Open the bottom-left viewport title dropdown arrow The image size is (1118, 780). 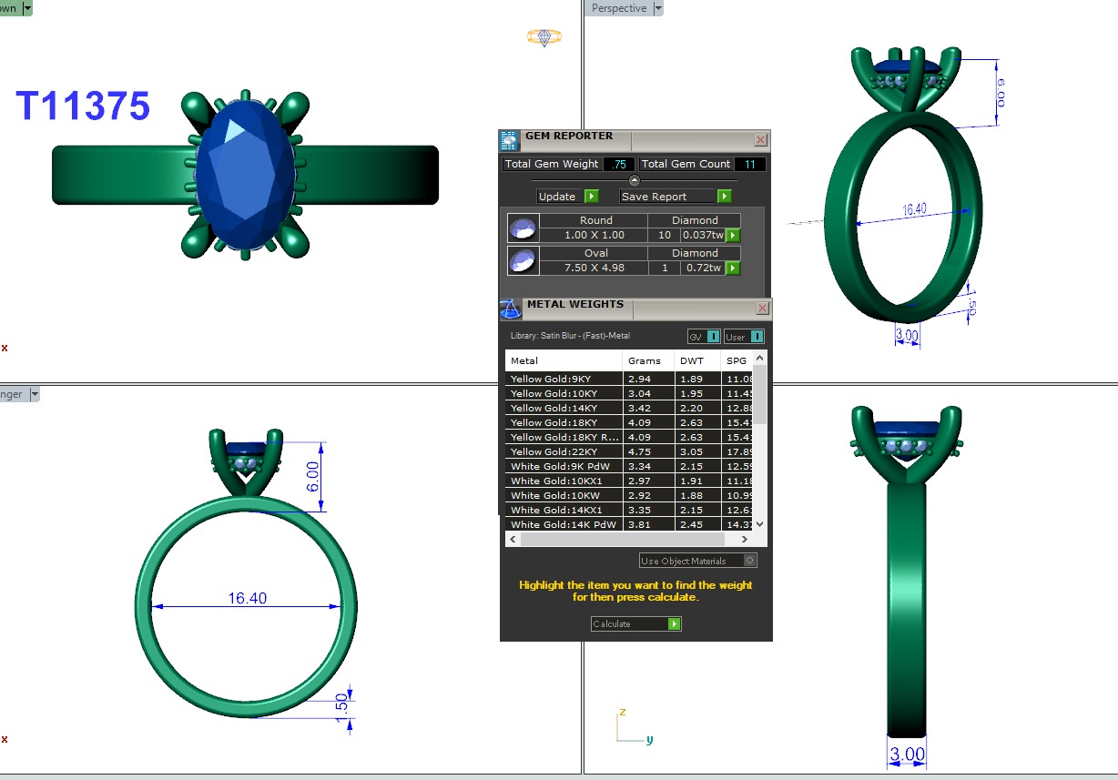click(x=35, y=394)
